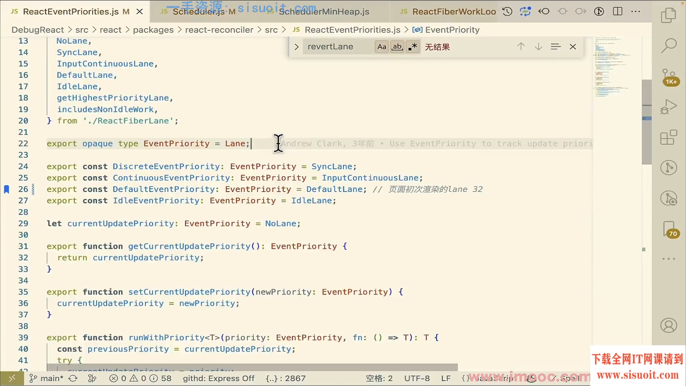The width and height of the screenshot is (686, 386).
Task: Open the Accounts menu icon
Action: click(x=668, y=326)
